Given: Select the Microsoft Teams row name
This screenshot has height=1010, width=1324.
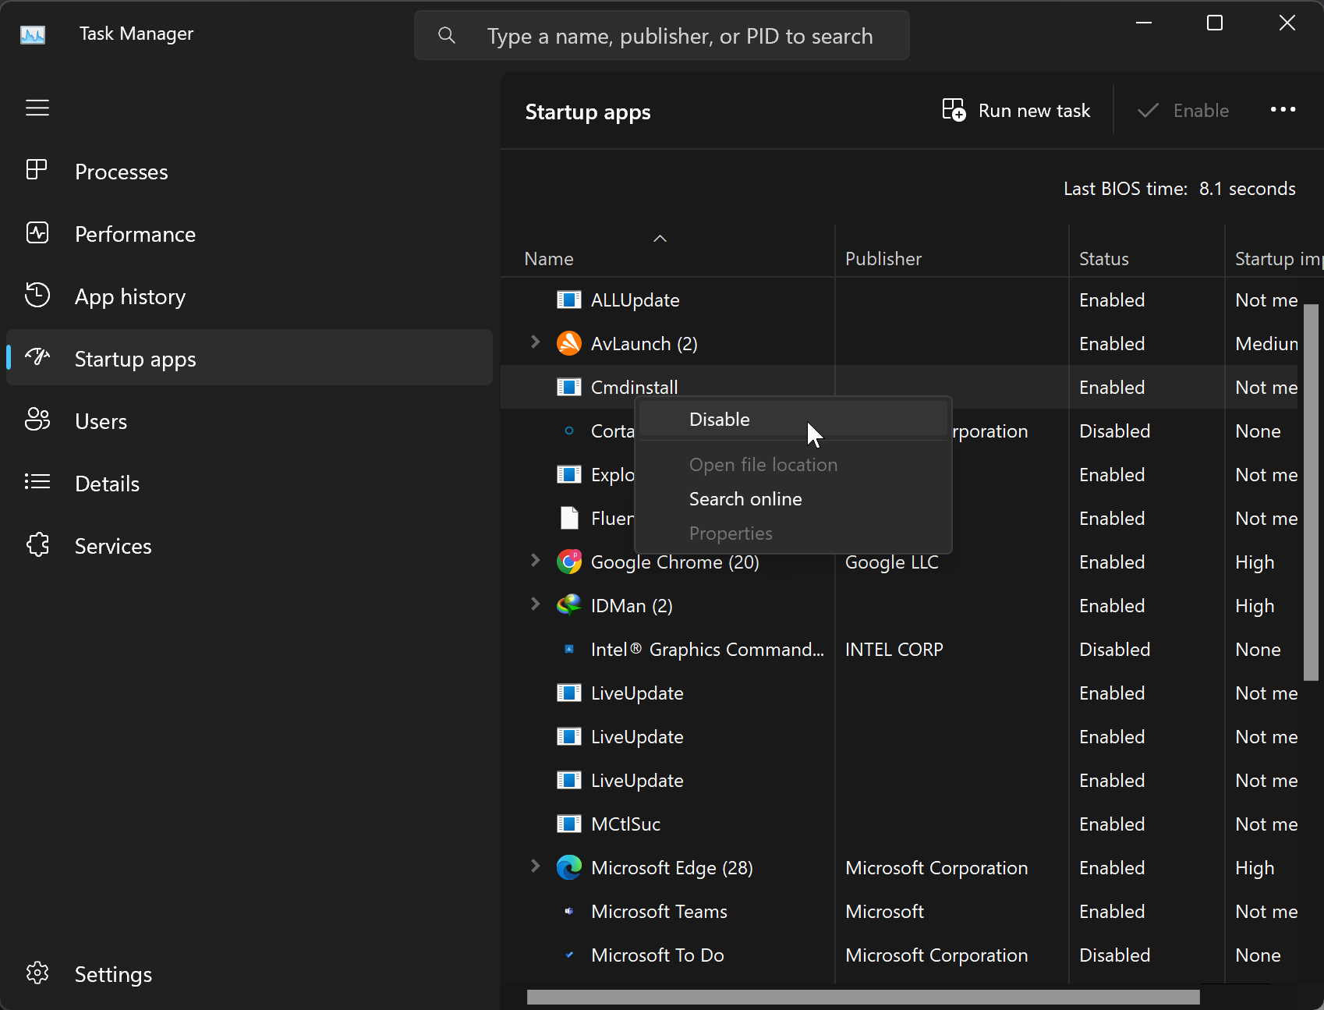Looking at the screenshot, I should tap(659, 911).
